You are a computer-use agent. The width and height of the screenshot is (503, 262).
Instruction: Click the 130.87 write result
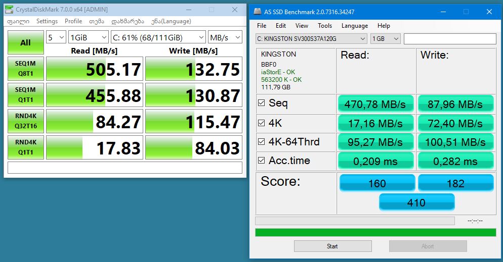pos(194,95)
